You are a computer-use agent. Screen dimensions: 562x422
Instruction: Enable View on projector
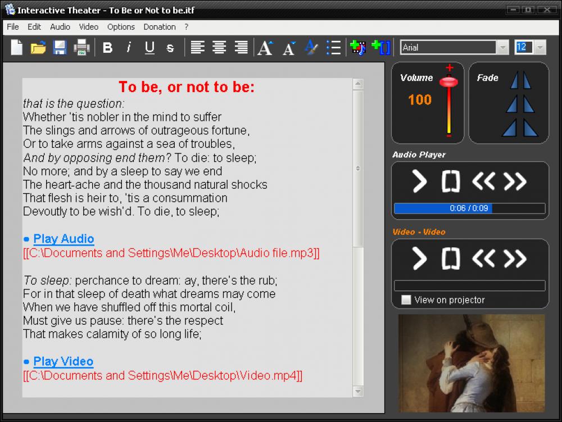pos(405,300)
